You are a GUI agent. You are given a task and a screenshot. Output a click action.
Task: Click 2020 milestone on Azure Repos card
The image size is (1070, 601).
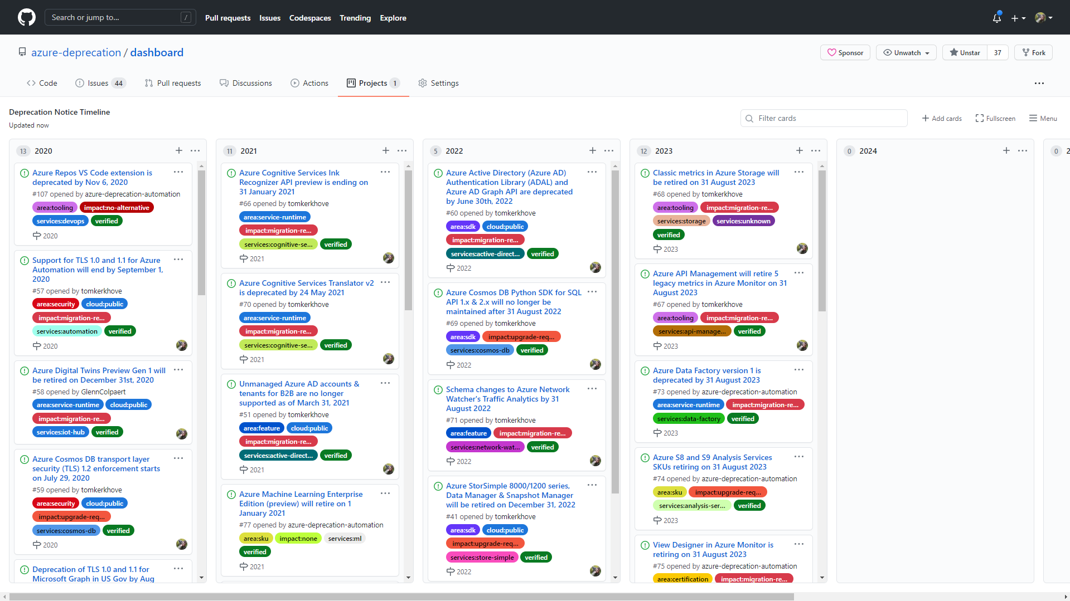click(x=45, y=236)
